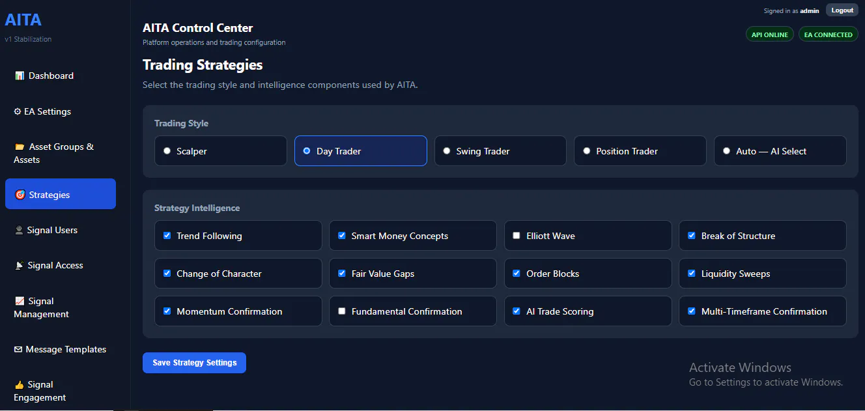Viewport: 865px width, 411px height.
Task: Click Save Strategy Settings button
Action: pos(194,363)
